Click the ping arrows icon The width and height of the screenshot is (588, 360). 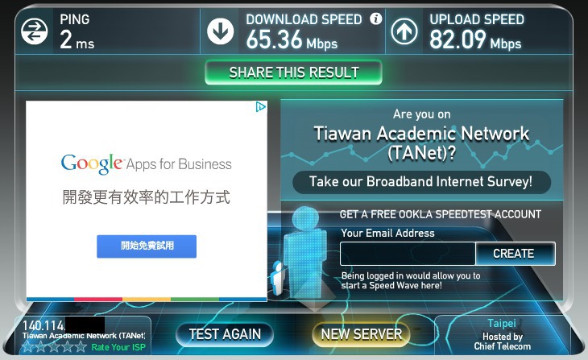[34, 31]
